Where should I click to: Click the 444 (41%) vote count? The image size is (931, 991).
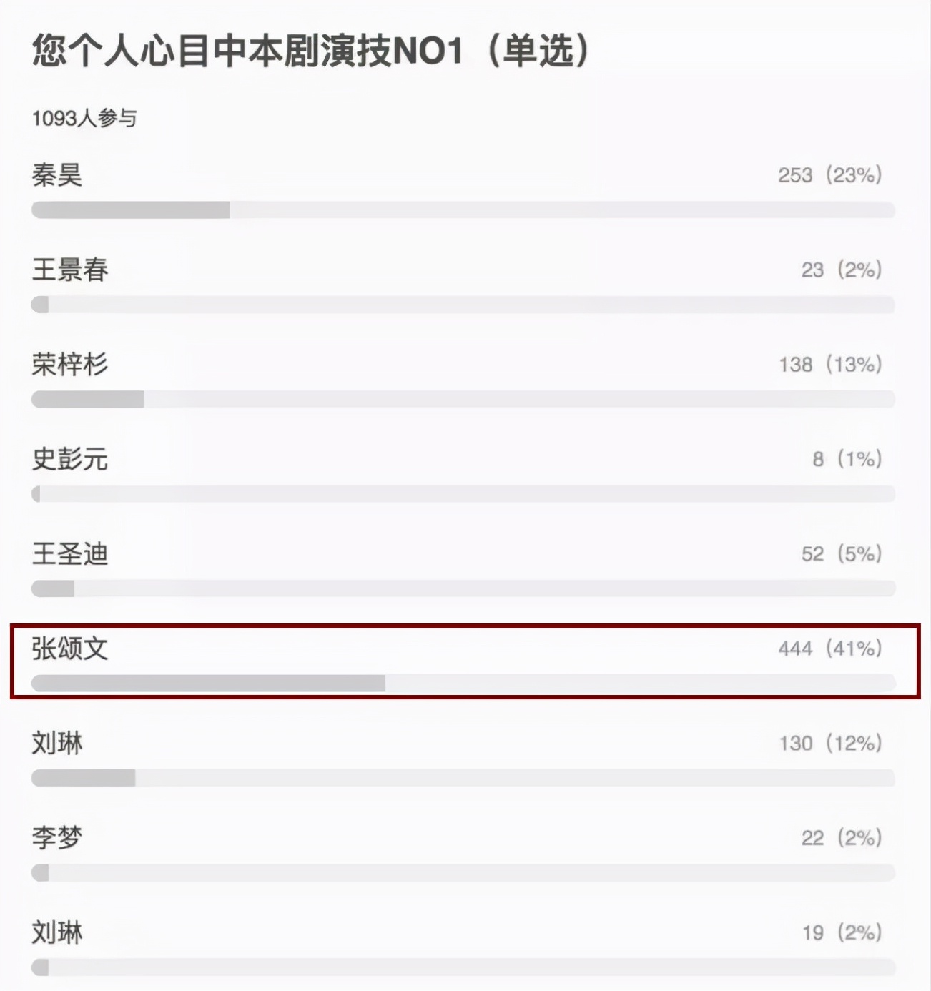[830, 649]
